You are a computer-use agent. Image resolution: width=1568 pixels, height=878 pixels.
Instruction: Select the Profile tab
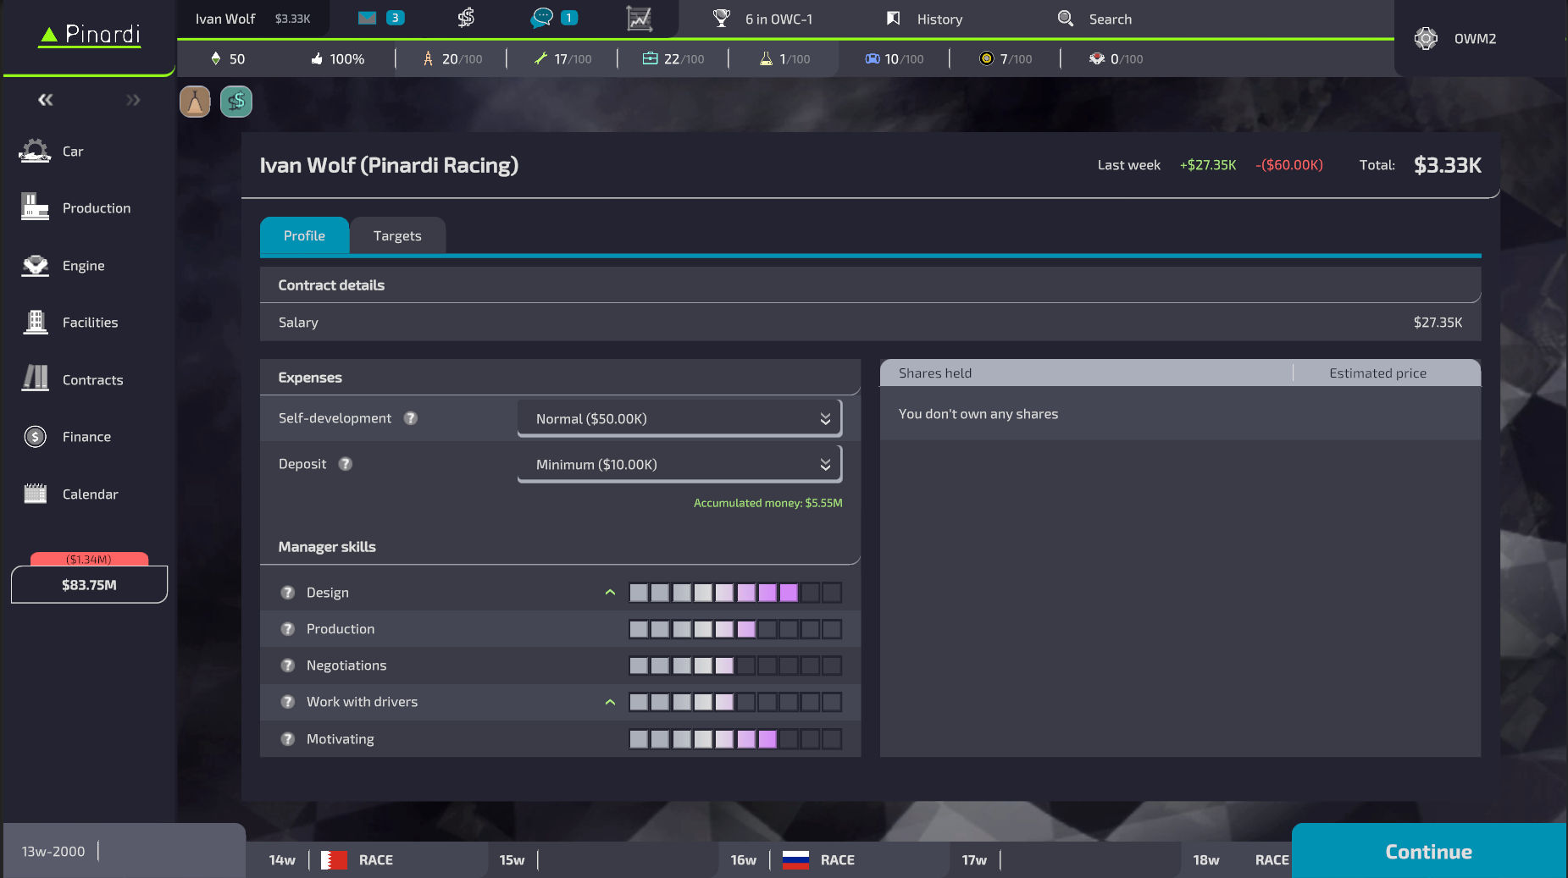pos(304,235)
